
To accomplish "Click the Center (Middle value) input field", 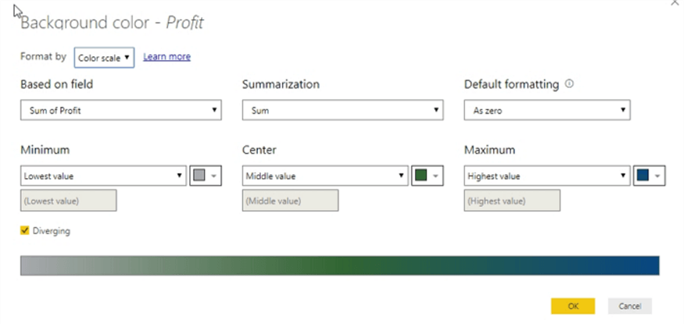I will point(290,201).
